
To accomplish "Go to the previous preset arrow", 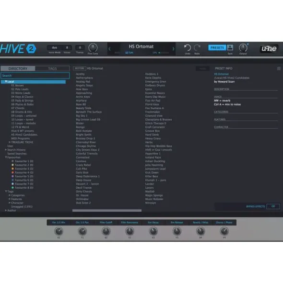I will click(x=109, y=48).
